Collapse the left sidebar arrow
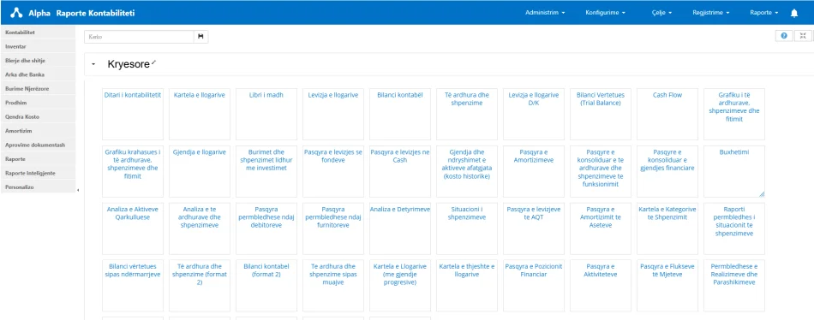Screen dimensions: 814x320 [x=78, y=190]
